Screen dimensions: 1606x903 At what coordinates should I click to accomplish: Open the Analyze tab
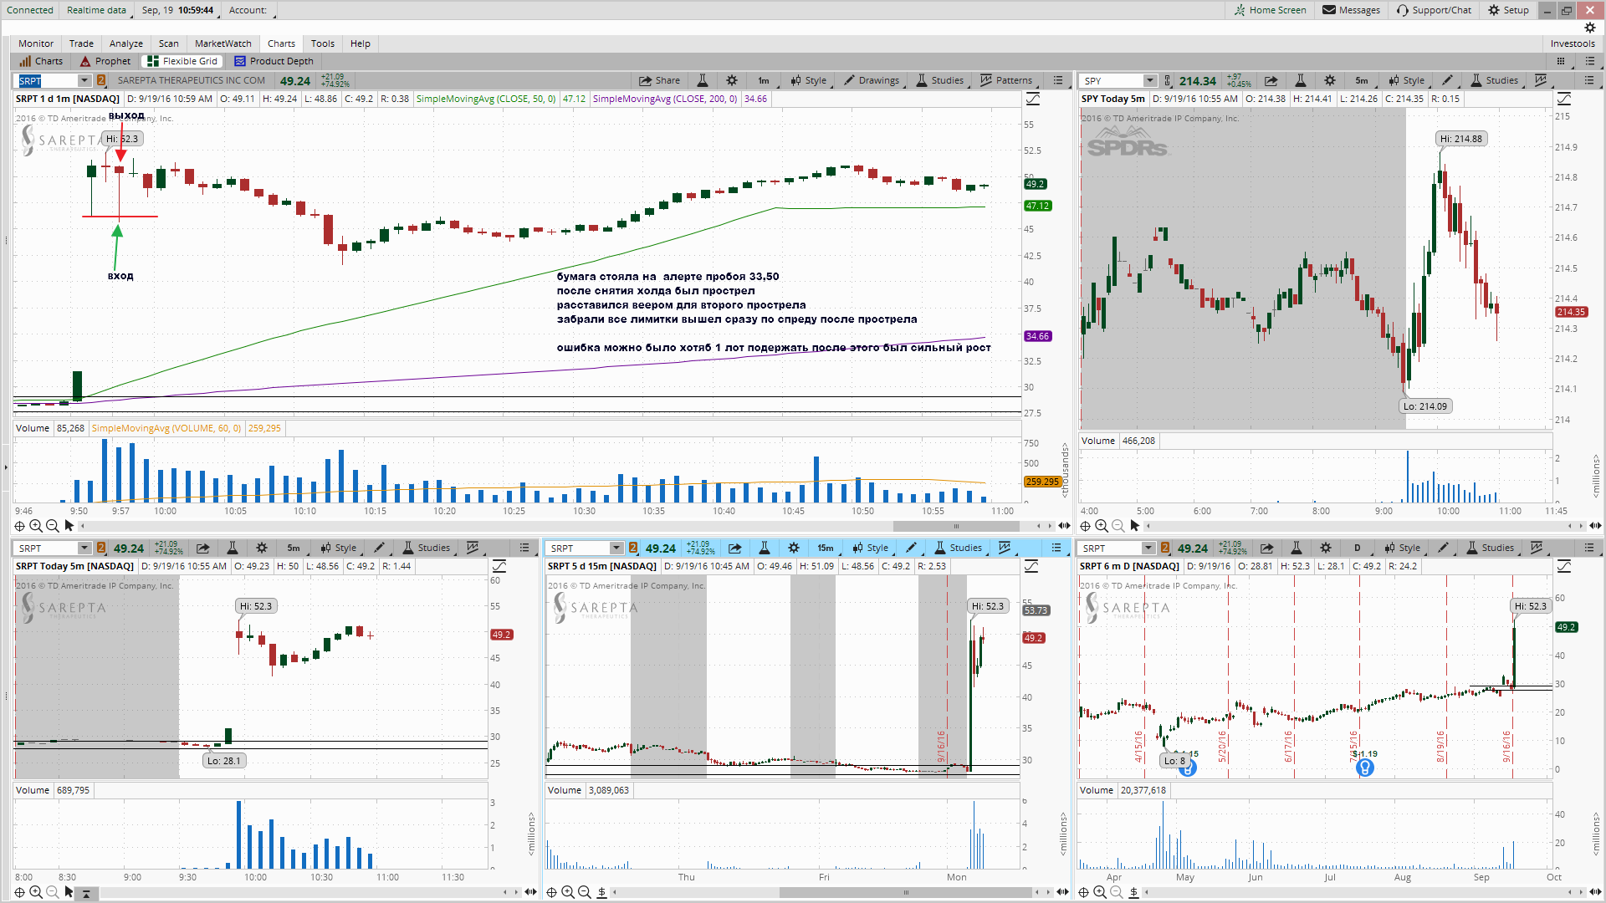click(126, 43)
